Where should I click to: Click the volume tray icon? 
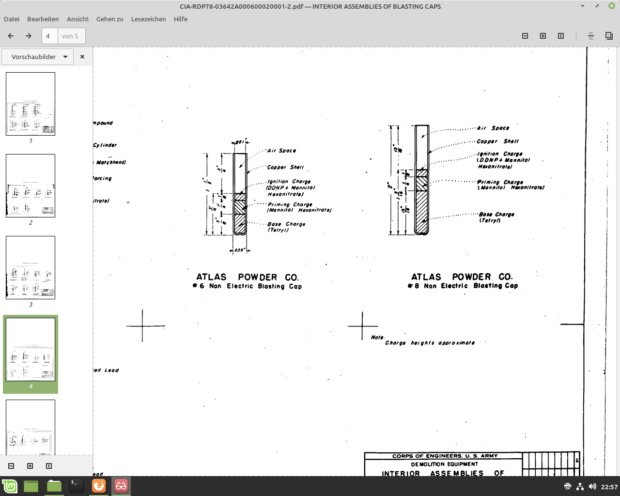click(x=592, y=486)
